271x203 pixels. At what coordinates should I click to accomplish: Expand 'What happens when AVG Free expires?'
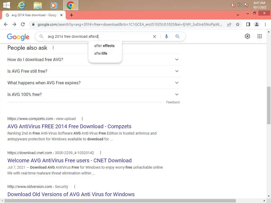[x=94, y=83]
